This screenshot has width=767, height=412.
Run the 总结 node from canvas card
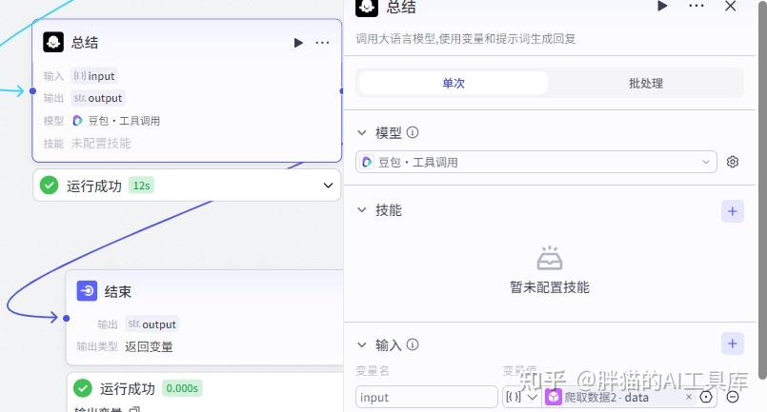pos(298,43)
